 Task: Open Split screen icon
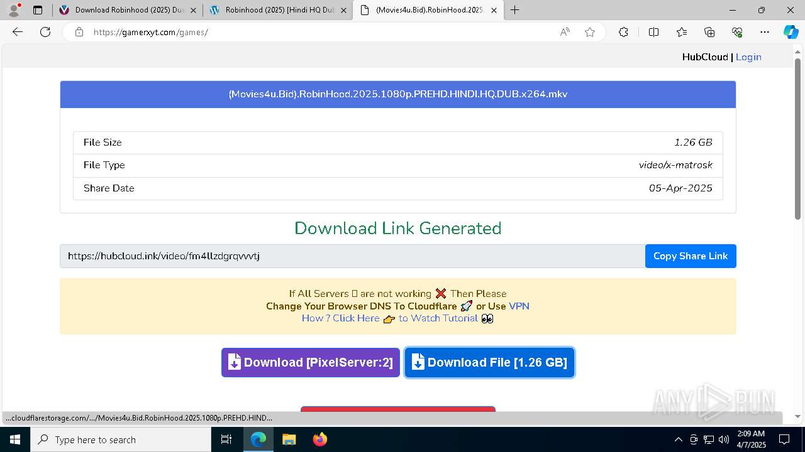pos(653,32)
